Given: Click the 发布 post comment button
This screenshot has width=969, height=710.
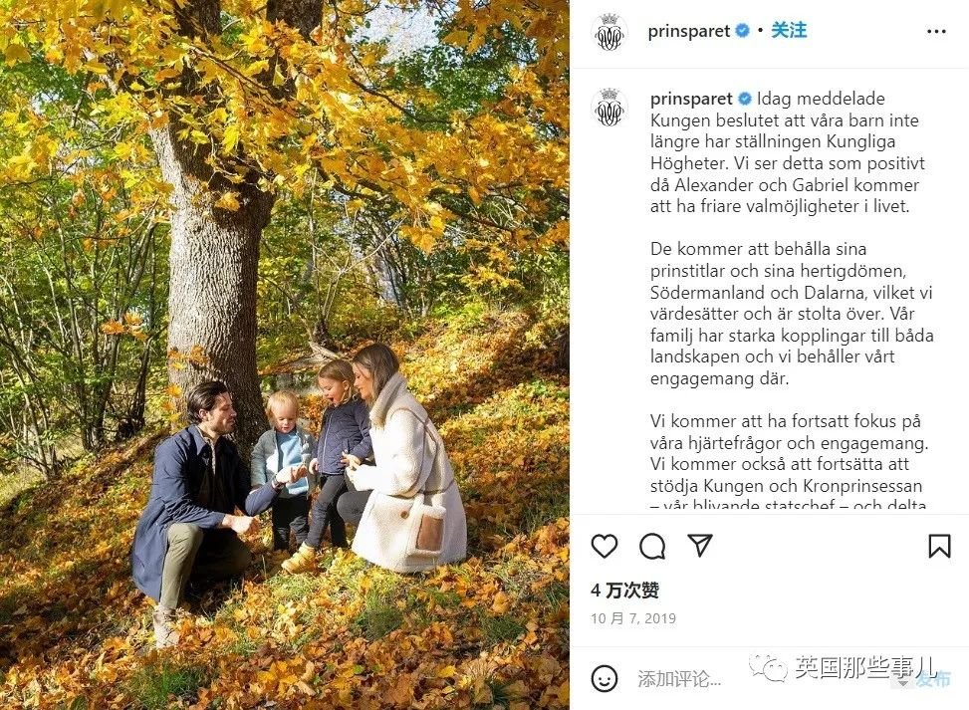Looking at the screenshot, I should pos(933,680).
